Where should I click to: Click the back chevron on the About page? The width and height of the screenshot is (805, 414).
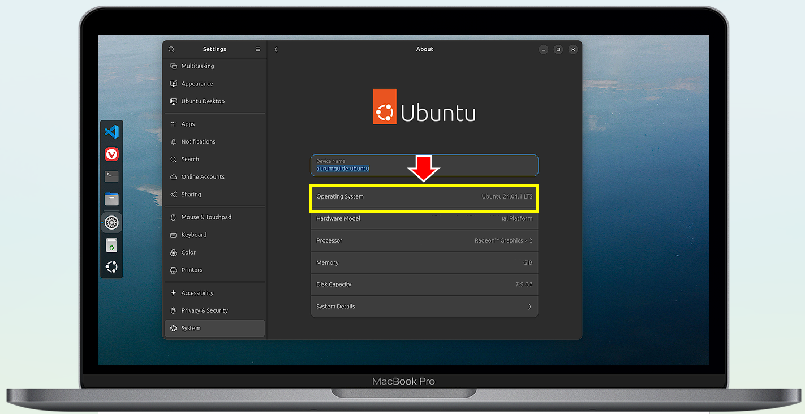(276, 49)
